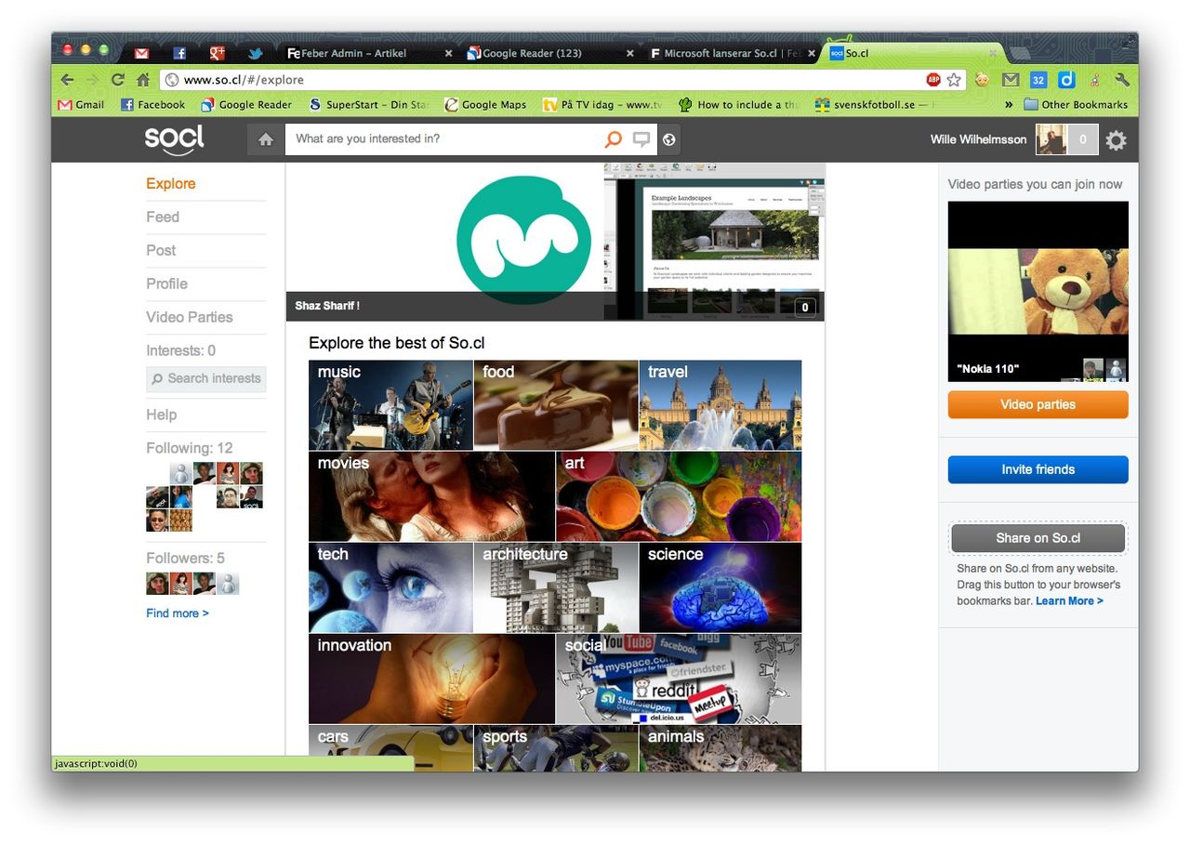Image resolution: width=1190 pixels, height=843 pixels.
Task: Switch to the Google Reader (123) tab
Action: point(549,53)
